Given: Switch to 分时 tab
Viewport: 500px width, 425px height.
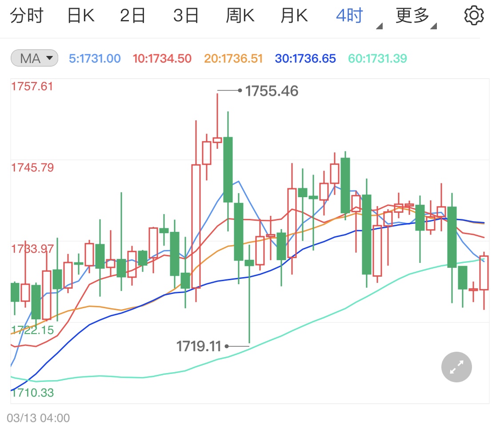Looking at the screenshot, I should [x=27, y=16].
